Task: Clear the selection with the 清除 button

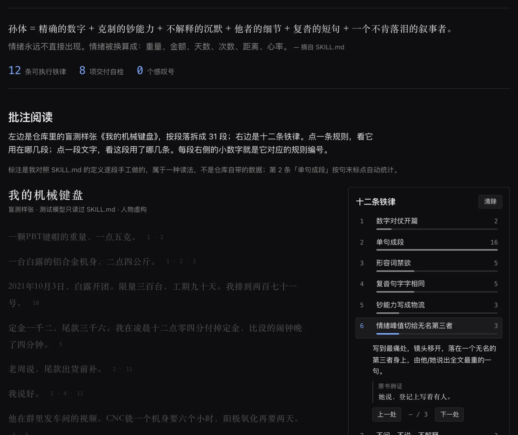Action: click(490, 202)
